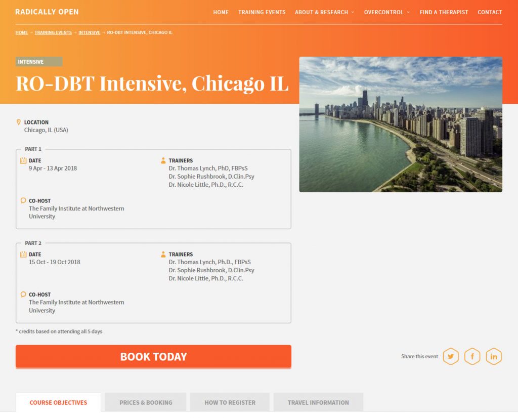Image resolution: width=518 pixels, height=418 pixels.
Task: Click Part 1 Family Institute co-host text
Action: 77,213
